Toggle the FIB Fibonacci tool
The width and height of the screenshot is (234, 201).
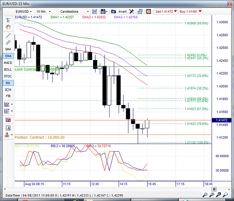(x=8, y=96)
